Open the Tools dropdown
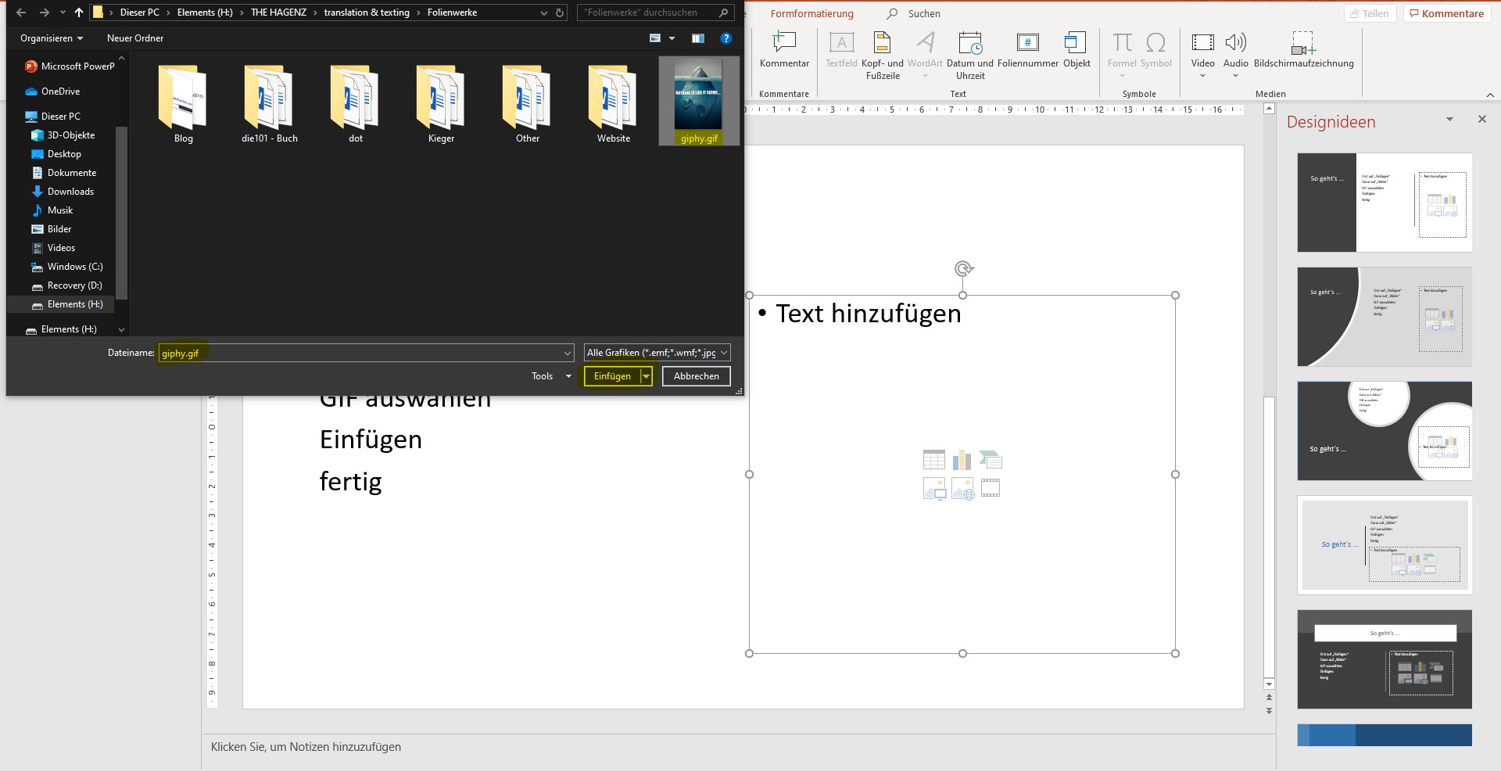 [551, 376]
